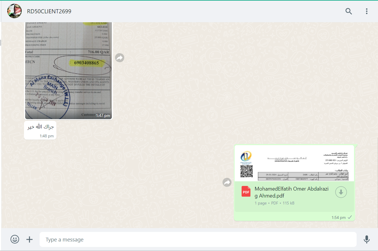Forward the PDF document message
The height and width of the screenshot is (251, 378).
[x=227, y=182]
